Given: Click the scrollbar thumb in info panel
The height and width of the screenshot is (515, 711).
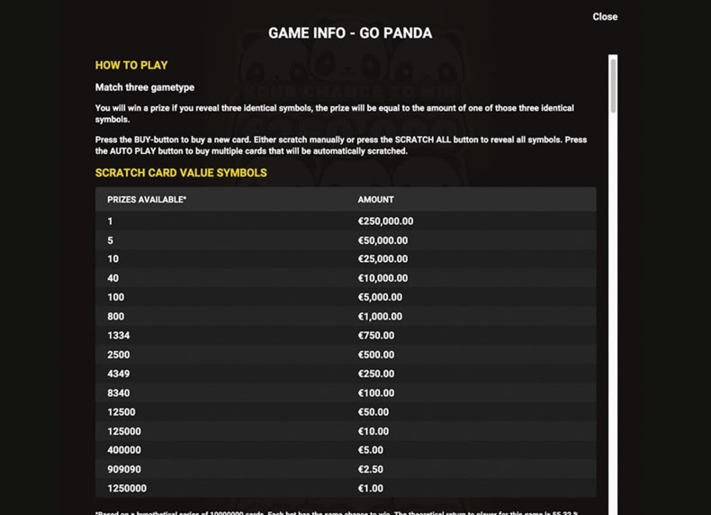Looking at the screenshot, I should pyautogui.click(x=613, y=86).
